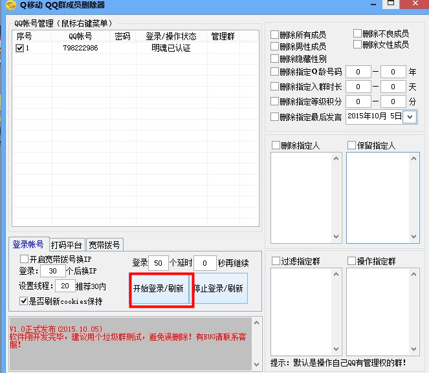Tick the 保留指定人 checkbox
Viewport: 429px width, 373px height.
pos(351,145)
